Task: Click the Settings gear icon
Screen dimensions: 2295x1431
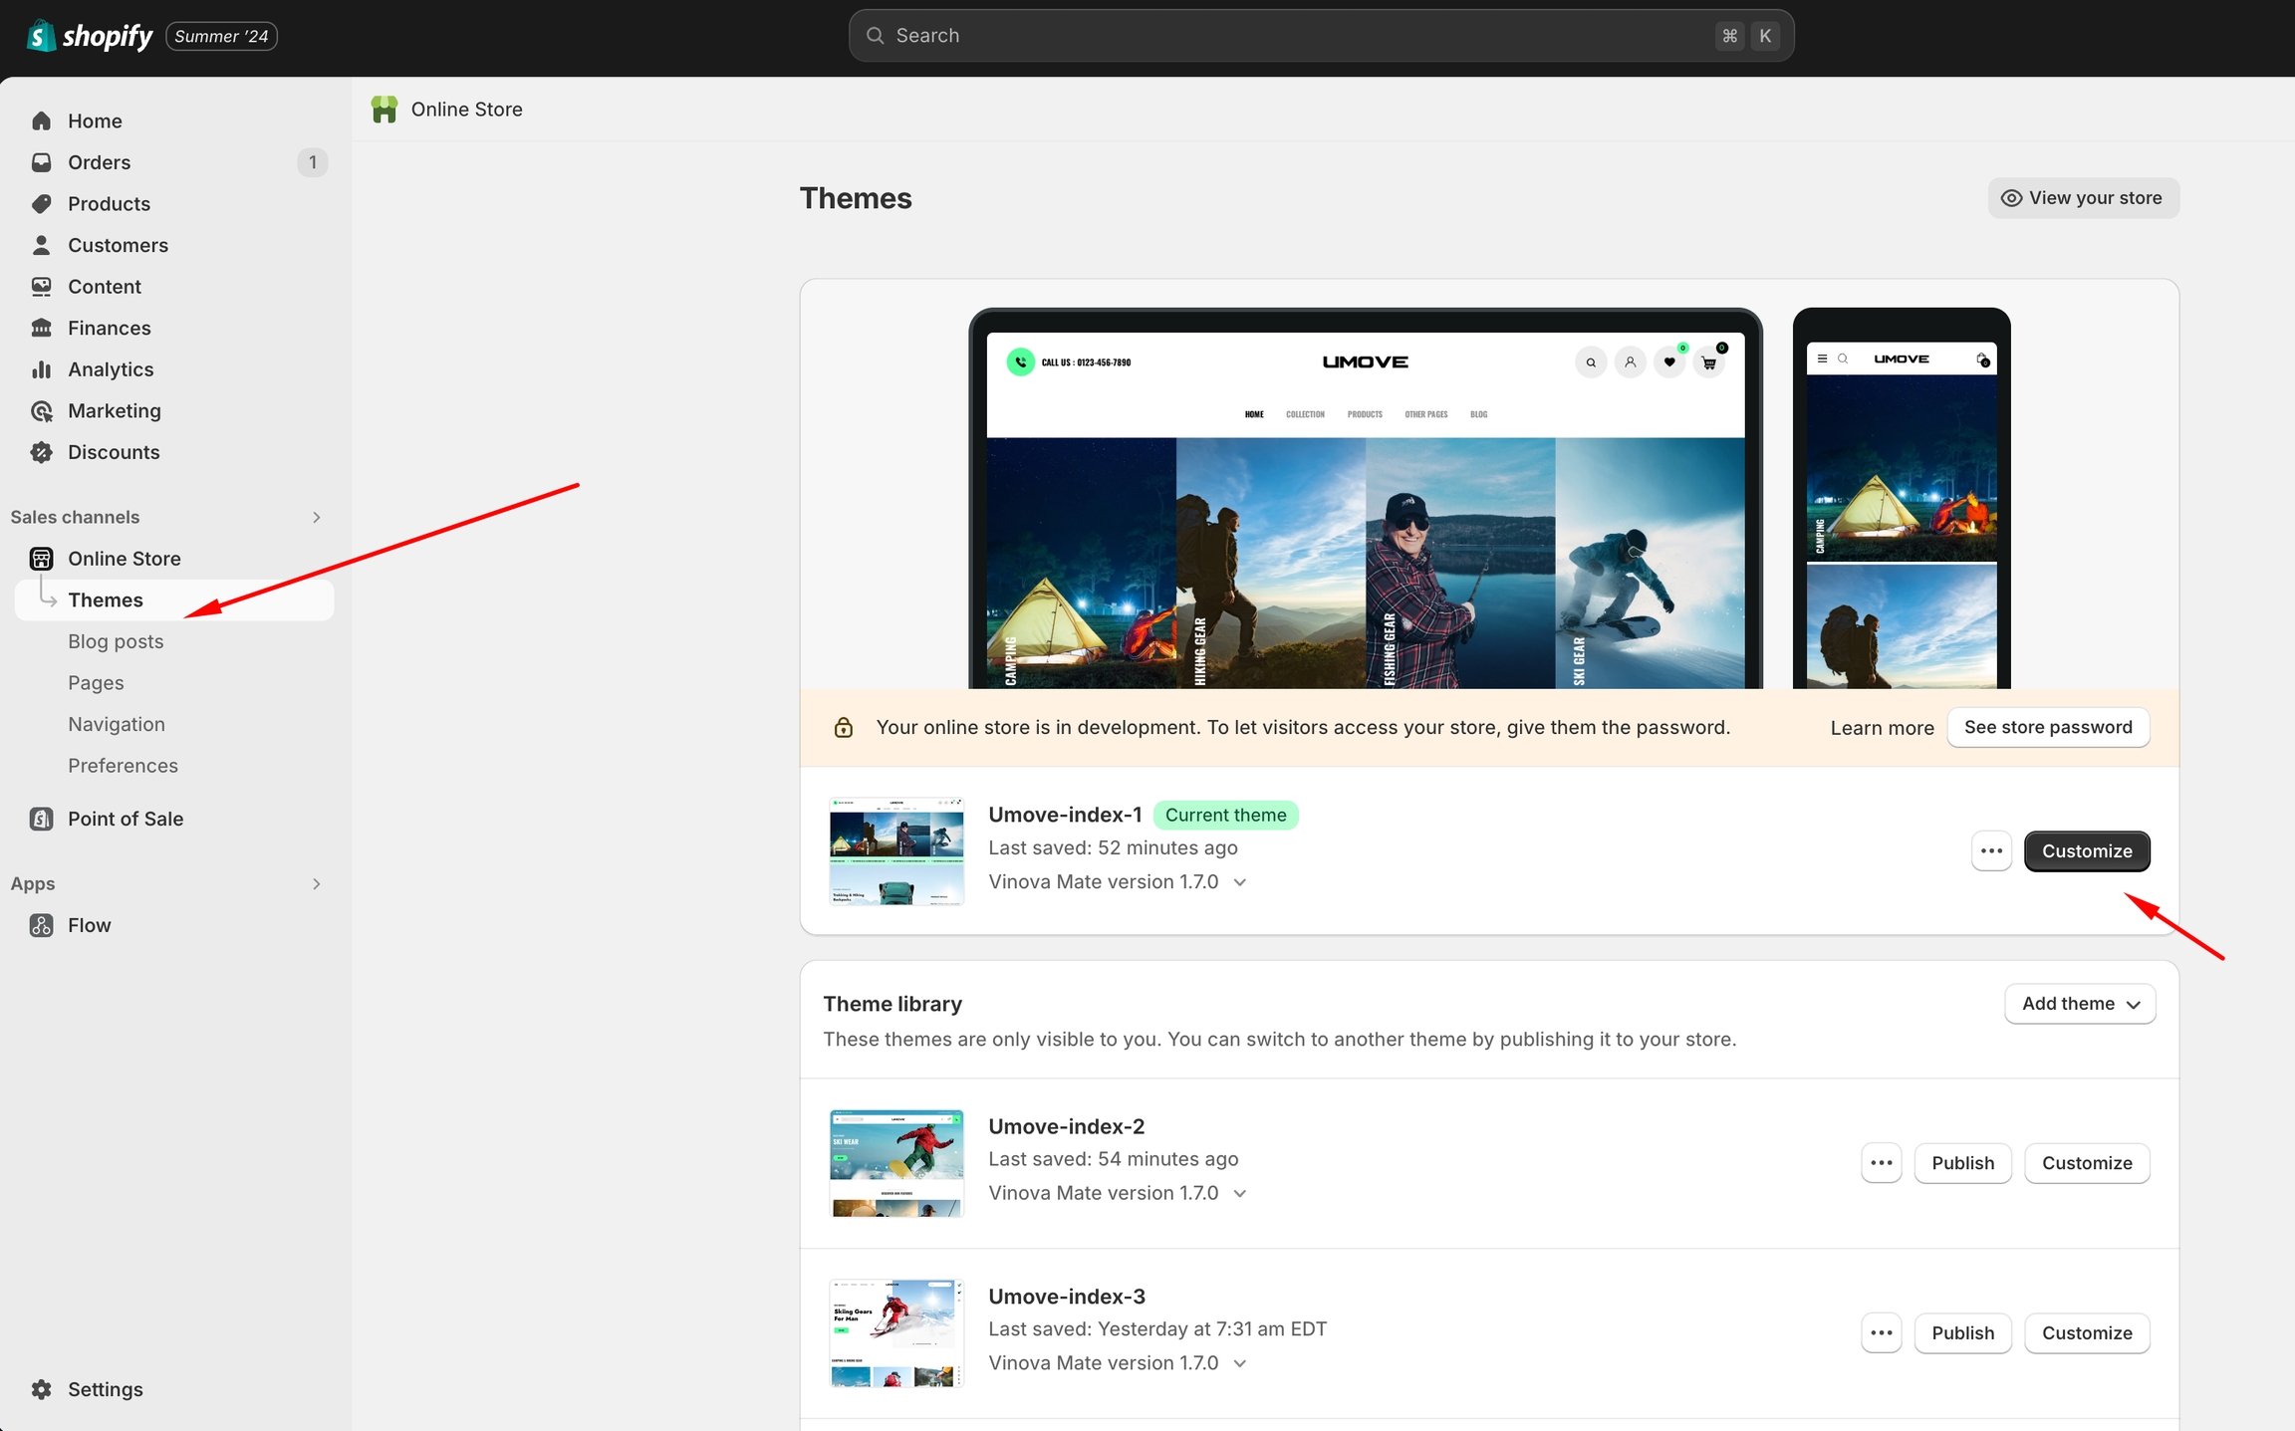Action: [41, 1389]
